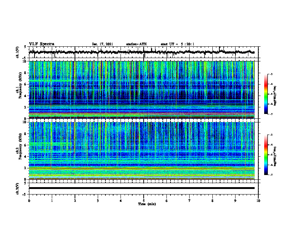
Task: Click the ch.3 flat black trace
Action: (x=142, y=188)
